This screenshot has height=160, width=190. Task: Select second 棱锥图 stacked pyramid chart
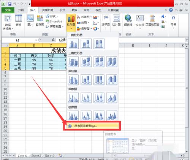click(86, 115)
